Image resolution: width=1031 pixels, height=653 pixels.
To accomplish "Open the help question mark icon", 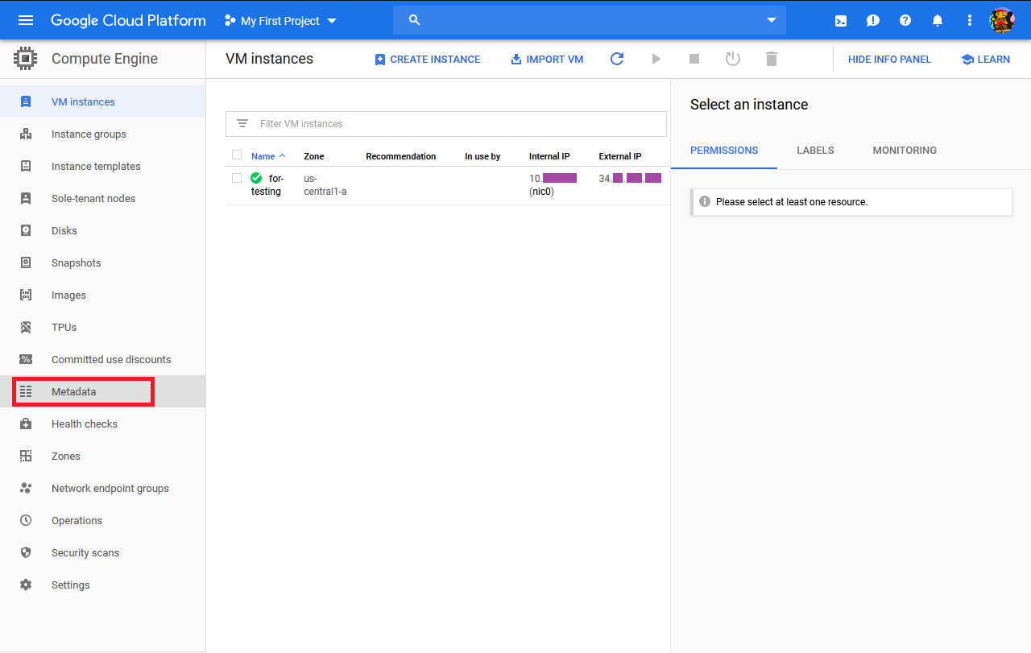I will 905,20.
